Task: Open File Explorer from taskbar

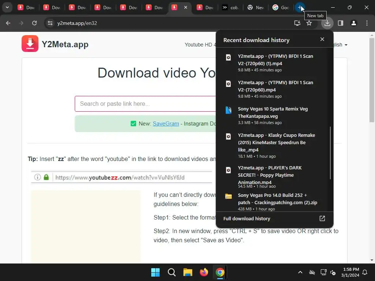Action: click(188, 272)
